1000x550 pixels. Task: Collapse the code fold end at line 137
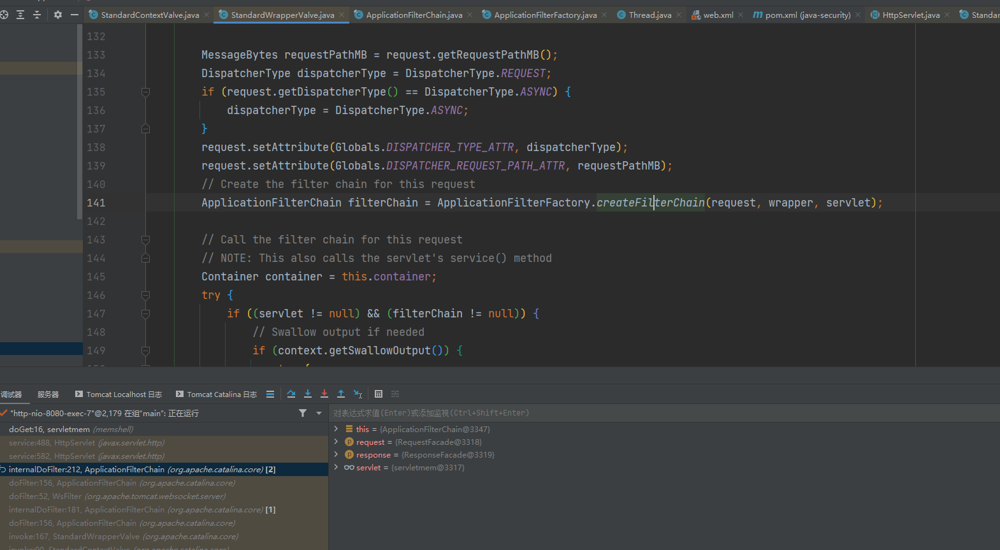pyautogui.click(x=145, y=129)
